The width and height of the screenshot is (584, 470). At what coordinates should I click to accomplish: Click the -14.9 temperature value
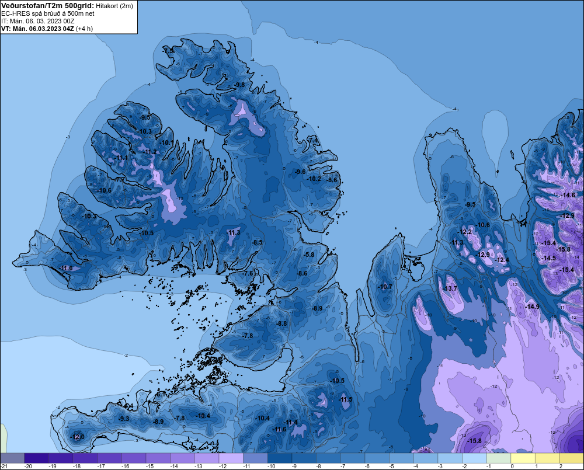coord(532,307)
